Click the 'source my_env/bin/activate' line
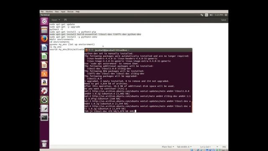 67,49
